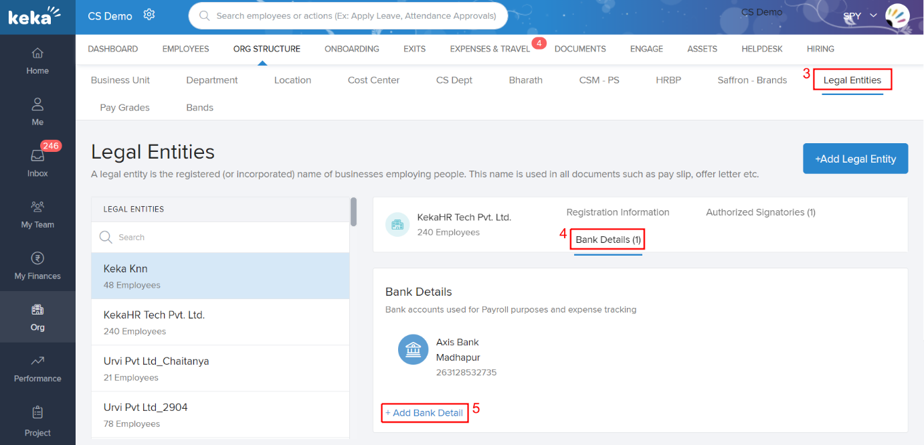Viewport: 924px width, 445px height.
Task: Open the Authorized Signatories tab
Action: pos(760,212)
